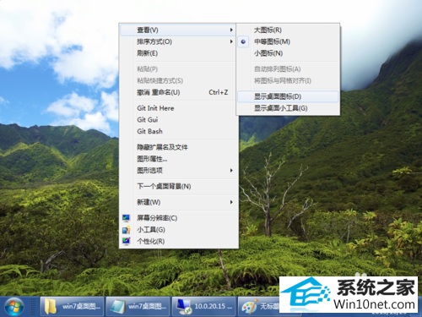Expand arrow next to 新建(W)
Viewport: 422px width, 317px height.
[231, 202]
